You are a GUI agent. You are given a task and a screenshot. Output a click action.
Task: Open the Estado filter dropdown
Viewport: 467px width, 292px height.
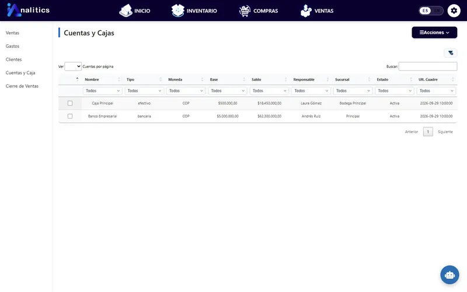point(395,91)
